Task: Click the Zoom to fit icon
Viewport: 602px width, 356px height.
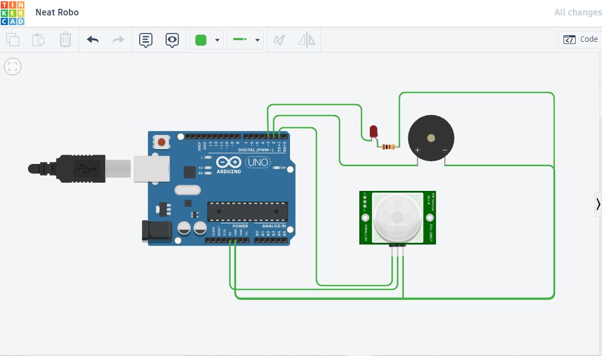Action: (13, 67)
